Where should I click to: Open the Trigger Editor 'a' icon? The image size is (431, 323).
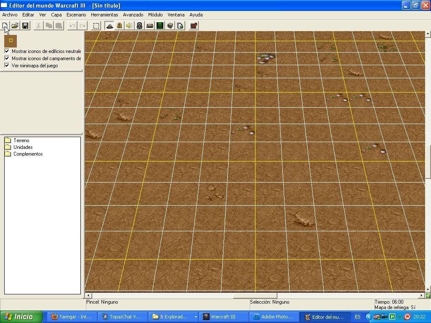pyautogui.click(x=119, y=26)
